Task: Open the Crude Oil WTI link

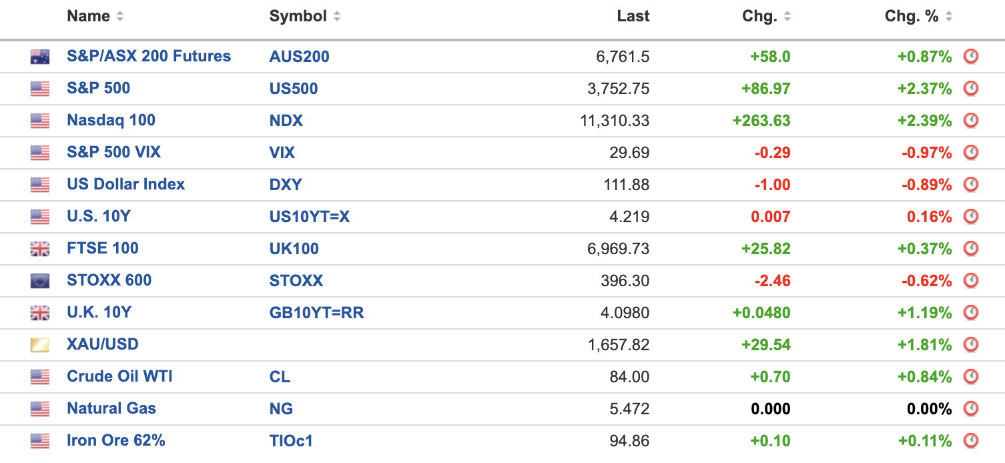Action: click(119, 376)
